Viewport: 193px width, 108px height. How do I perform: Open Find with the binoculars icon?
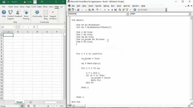pos(93,10)
